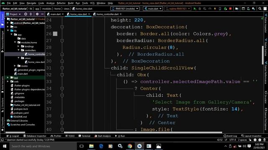Viewport: 268px width, 150px height.
Task: Open the Terminal tool window
Action: click(85, 136)
